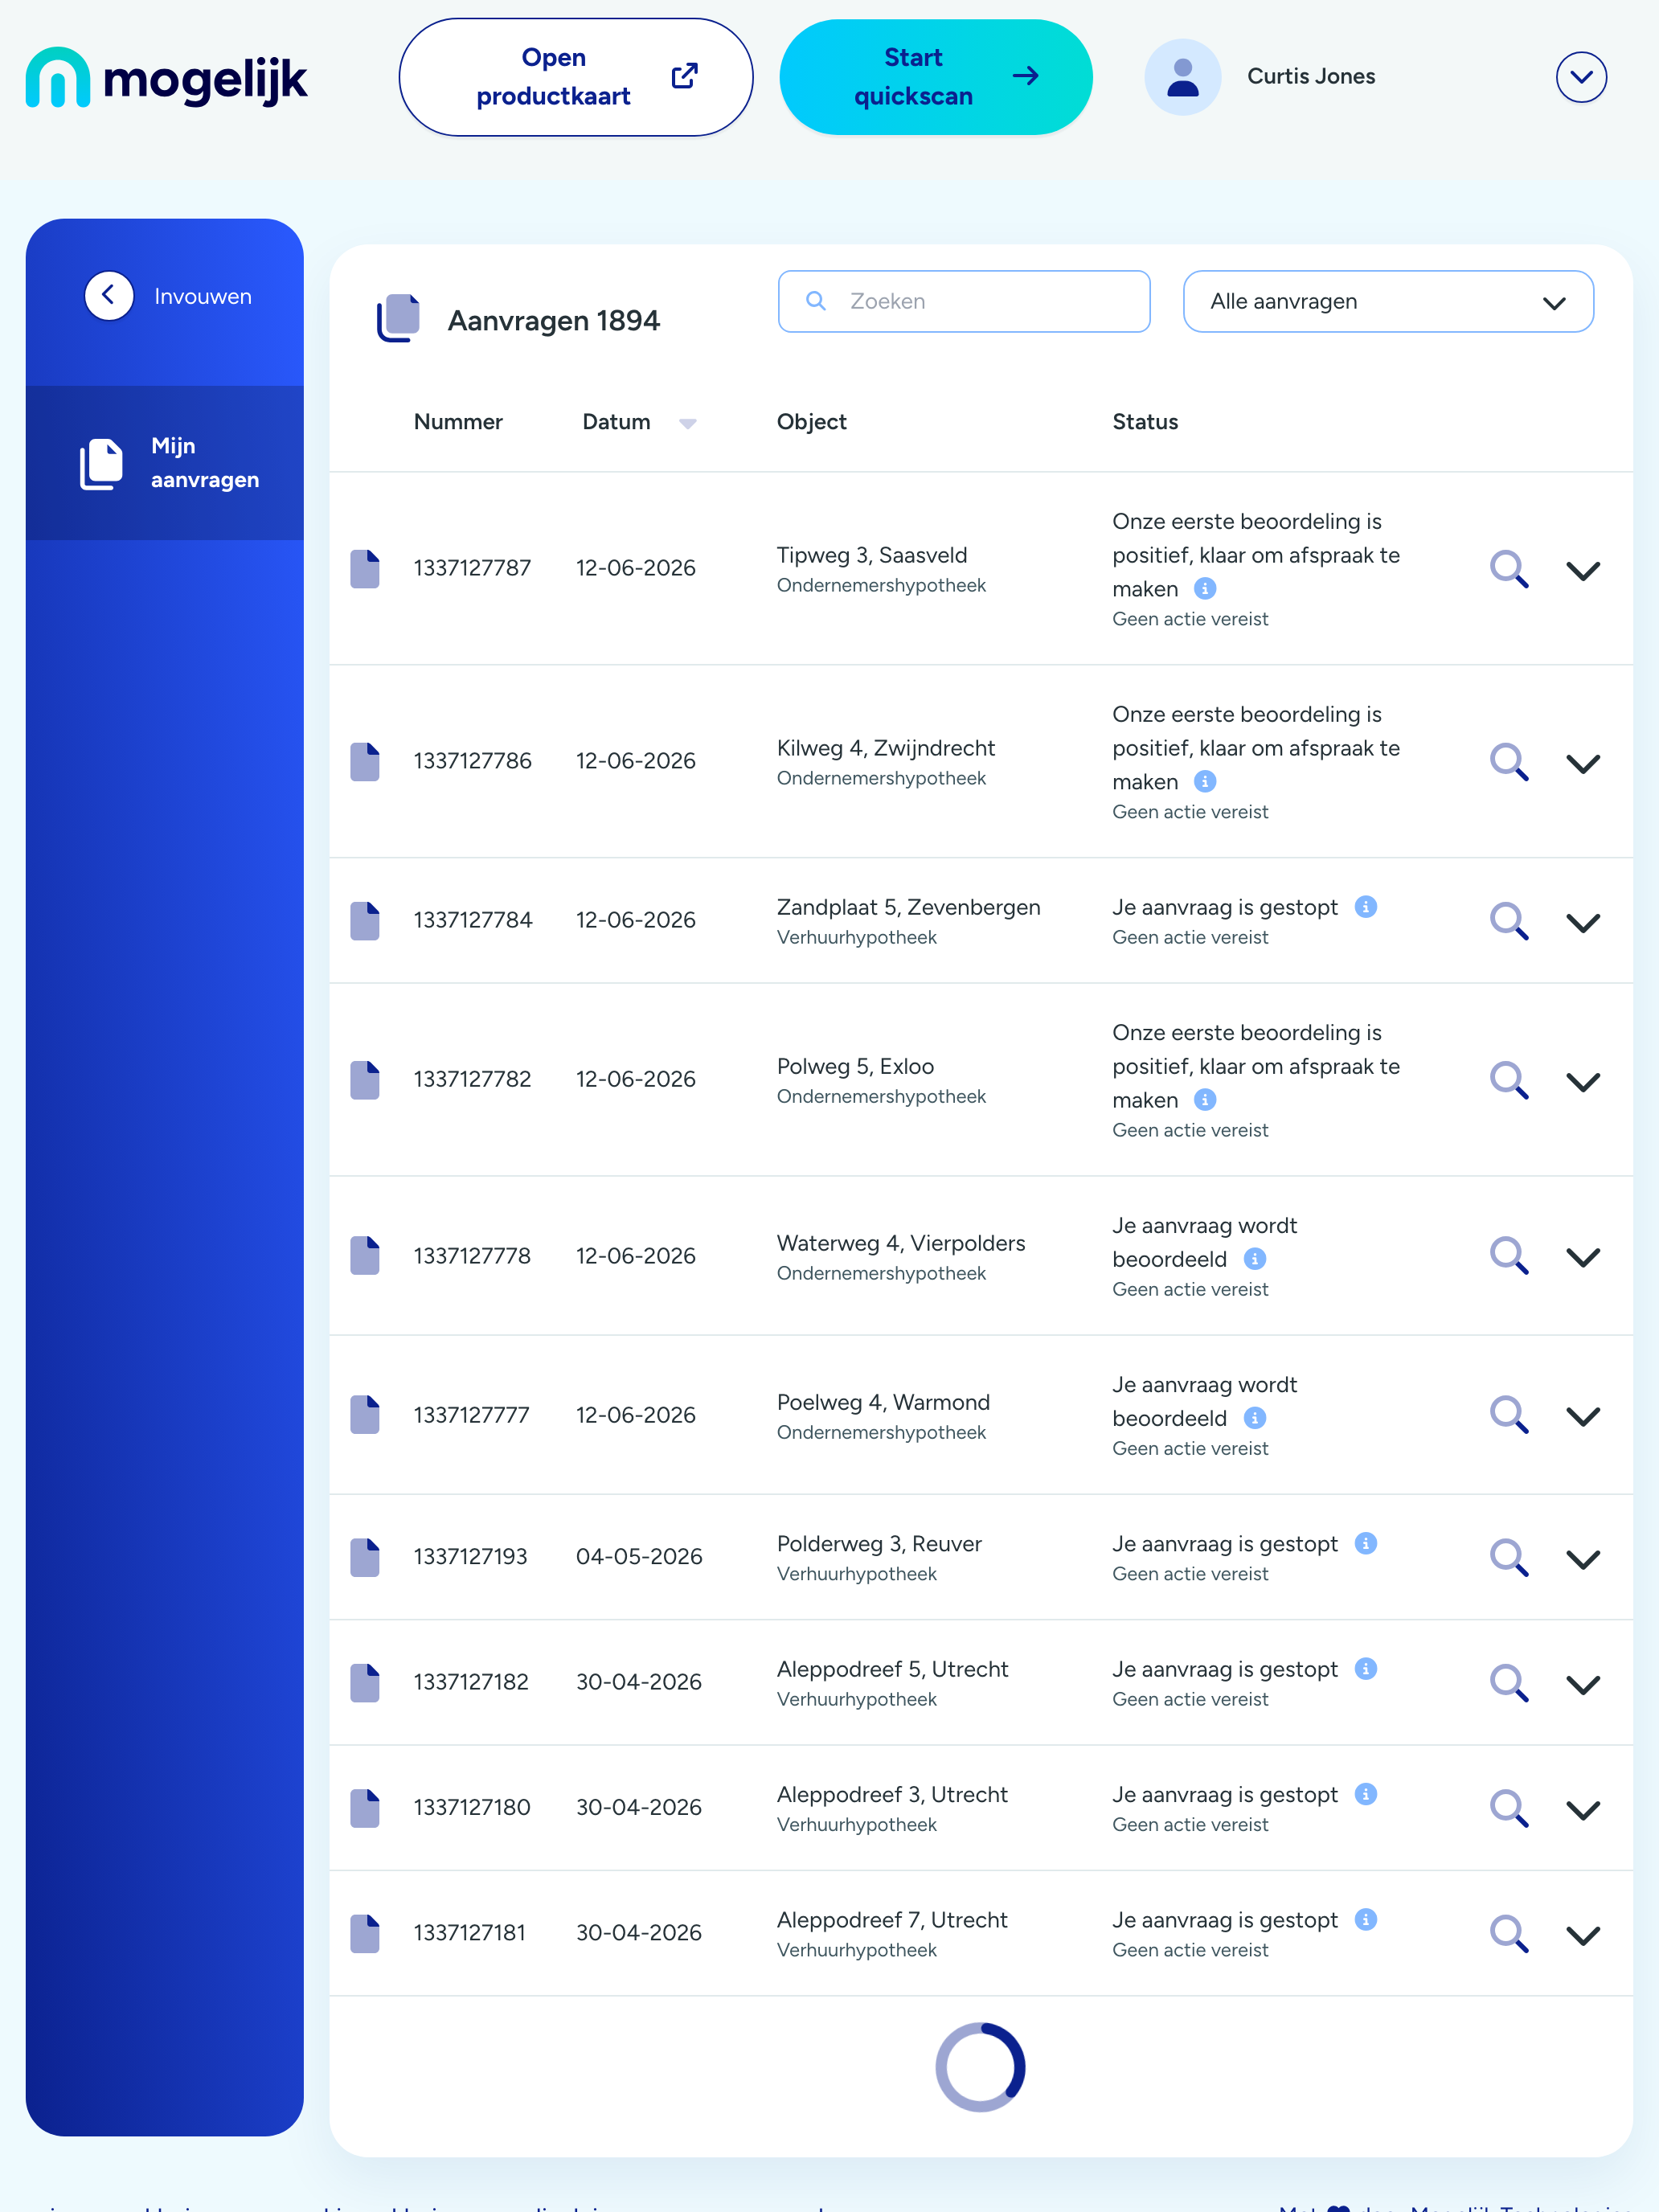View details of Polweg 5, Exloo request
Screen dimensions: 1659x2212
coord(1509,1080)
